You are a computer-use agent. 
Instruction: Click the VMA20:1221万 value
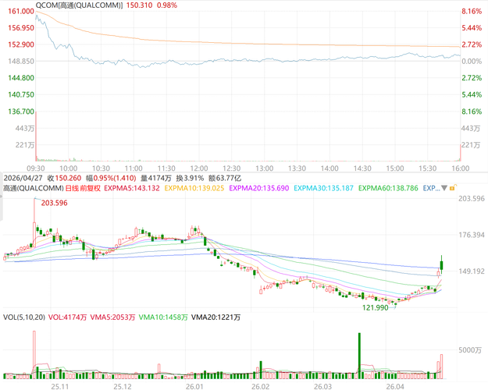216,317
